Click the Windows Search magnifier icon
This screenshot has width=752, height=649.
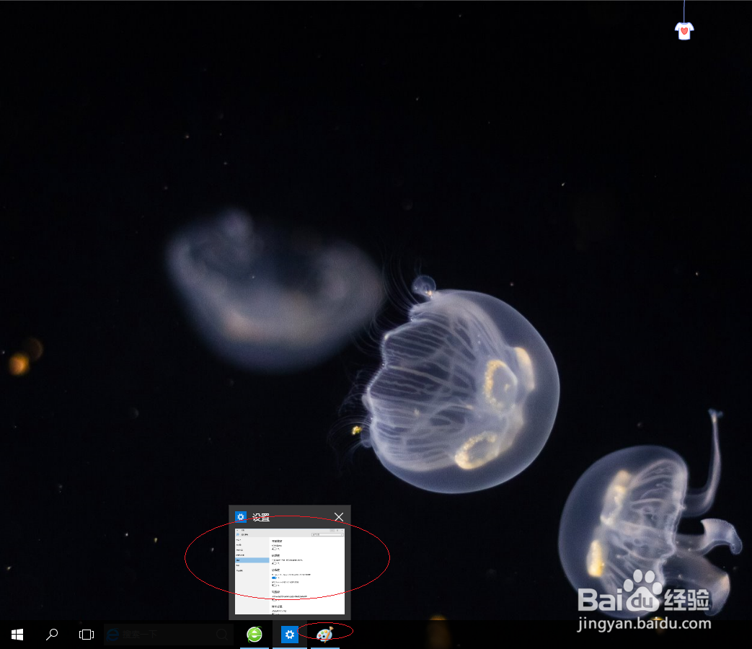51,635
